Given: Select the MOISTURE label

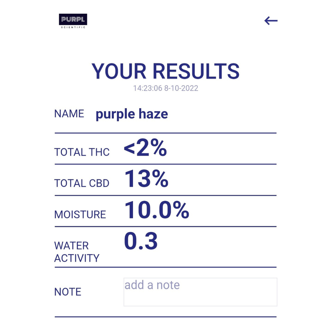Looking at the screenshot, I should [80, 215].
